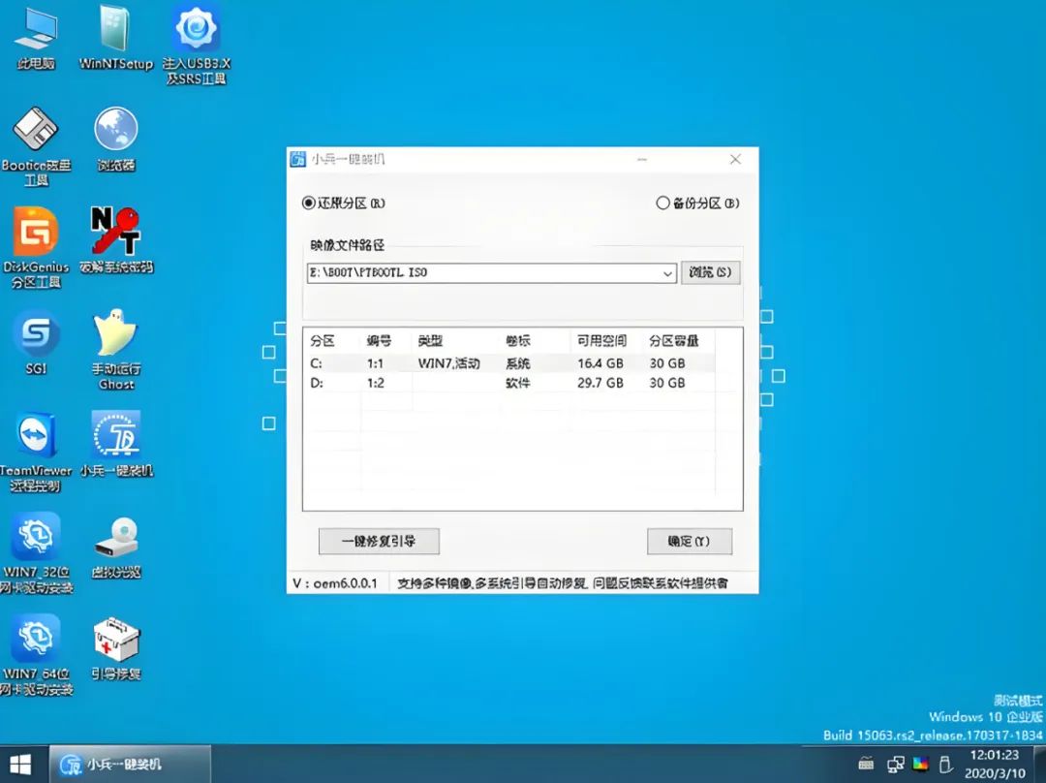Open WIN7 32-bit NIC driver installer
This screenshot has width=1046, height=783.
(36, 553)
